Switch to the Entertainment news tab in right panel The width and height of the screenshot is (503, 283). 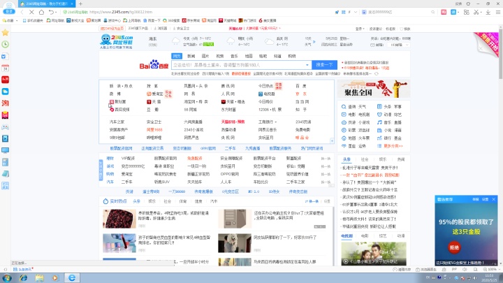tap(383, 159)
